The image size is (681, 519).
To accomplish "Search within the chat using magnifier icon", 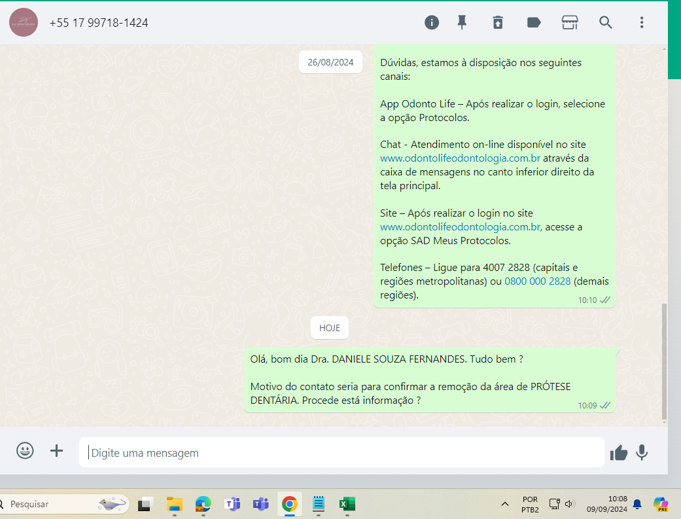I will [x=605, y=22].
